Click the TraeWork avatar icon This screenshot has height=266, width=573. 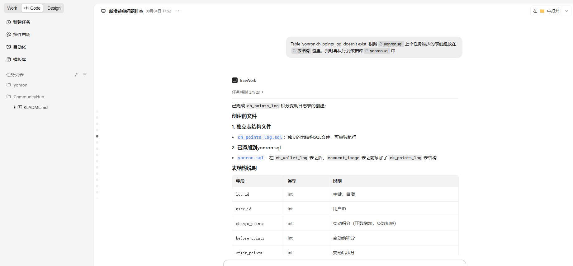(x=235, y=80)
